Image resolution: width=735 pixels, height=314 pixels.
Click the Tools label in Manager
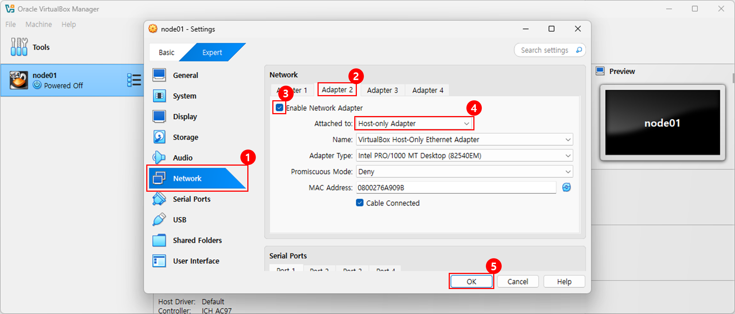click(x=41, y=47)
